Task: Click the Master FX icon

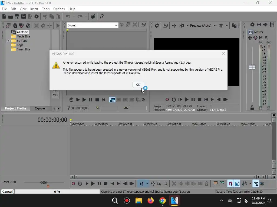Action: (250, 38)
